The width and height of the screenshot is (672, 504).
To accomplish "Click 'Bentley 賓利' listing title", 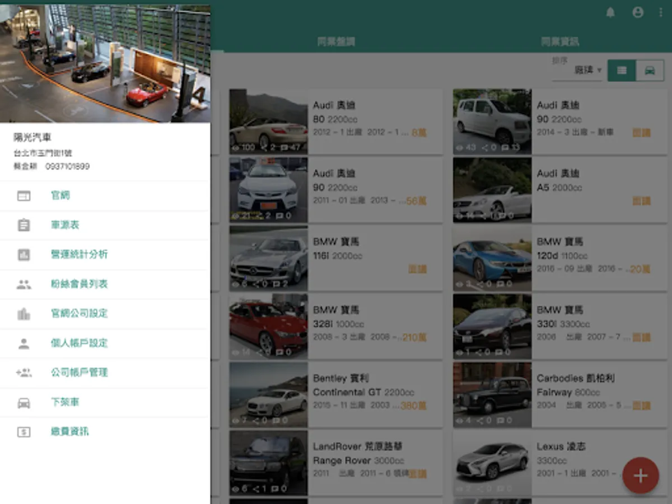I will [341, 379].
